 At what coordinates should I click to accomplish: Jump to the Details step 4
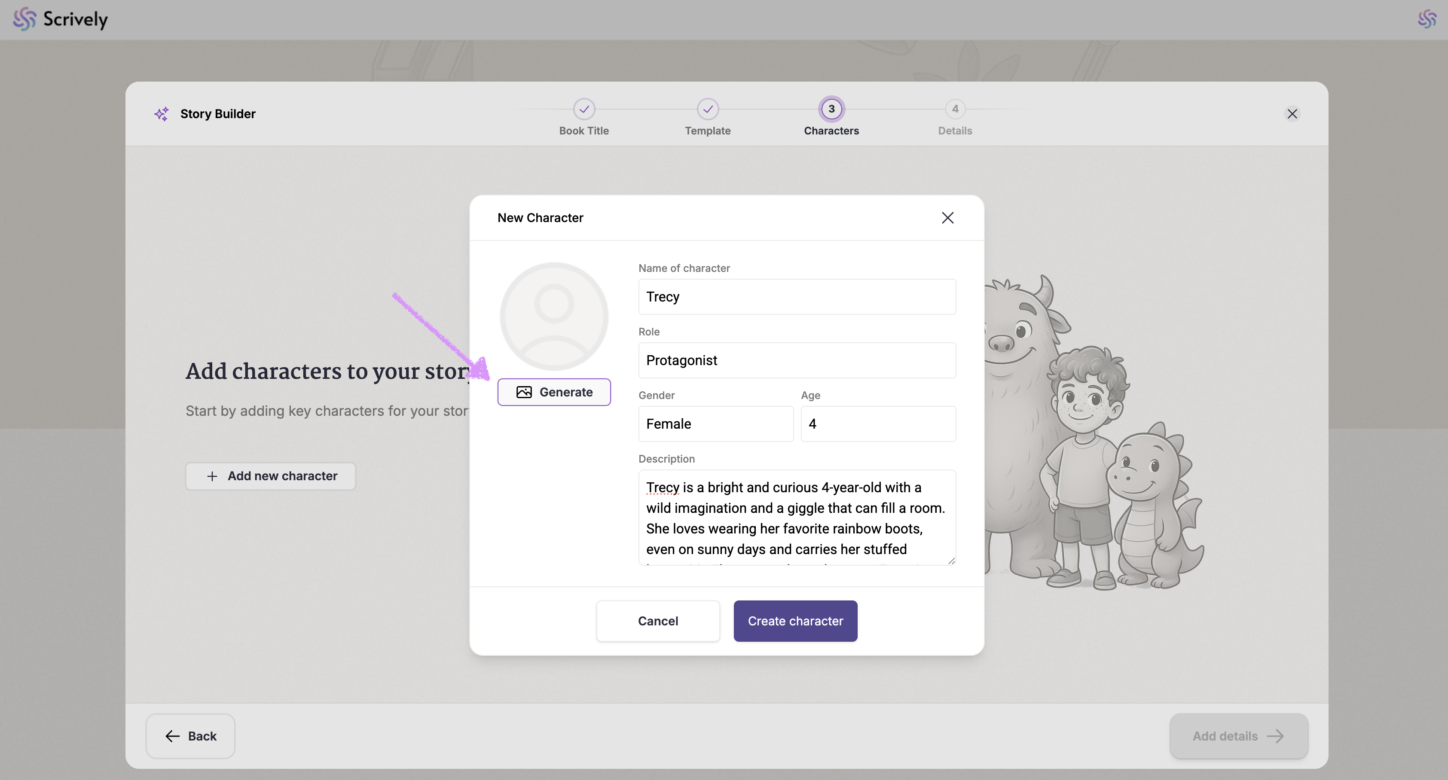click(954, 109)
